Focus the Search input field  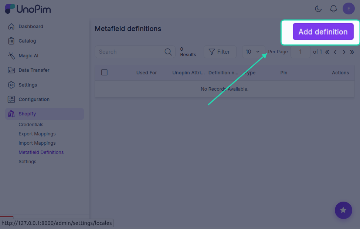point(135,52)
